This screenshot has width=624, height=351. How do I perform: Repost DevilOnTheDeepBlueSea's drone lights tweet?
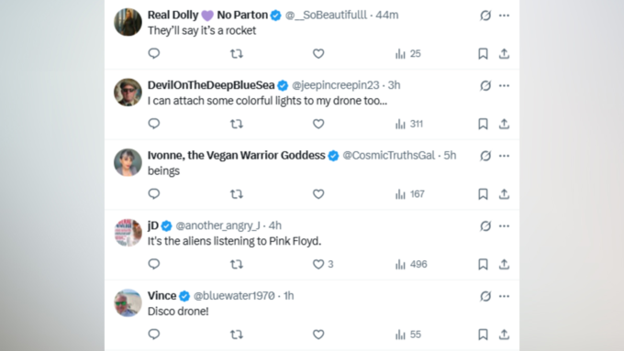(237, 124)
